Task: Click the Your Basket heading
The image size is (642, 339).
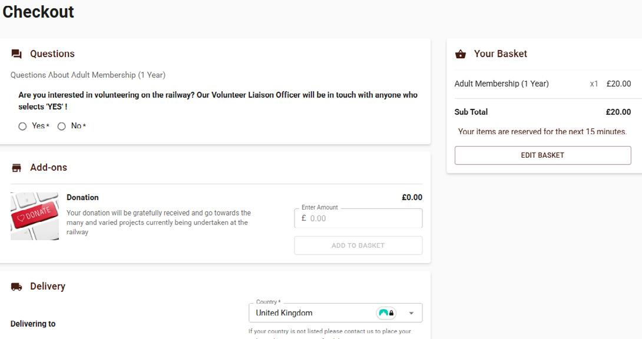Action: (x=500, y=54)
